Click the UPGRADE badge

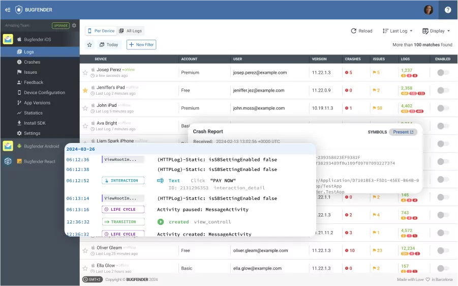pyautogui.click(x=60, y=25)
